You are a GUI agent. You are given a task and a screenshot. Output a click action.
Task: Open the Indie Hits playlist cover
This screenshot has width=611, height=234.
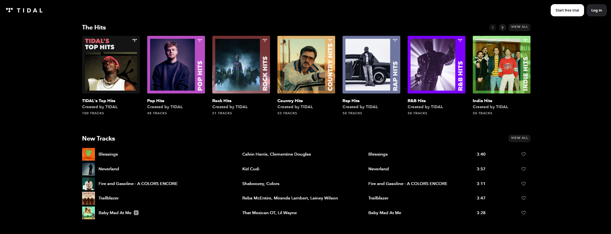502,65
